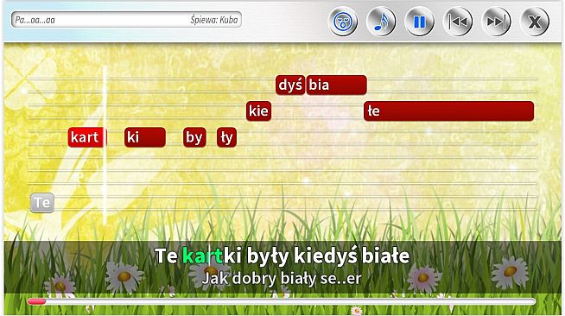Close the player with the X button
Viewport: 565px width, 316px height.
pyautogui.click(x=535, y=22)
